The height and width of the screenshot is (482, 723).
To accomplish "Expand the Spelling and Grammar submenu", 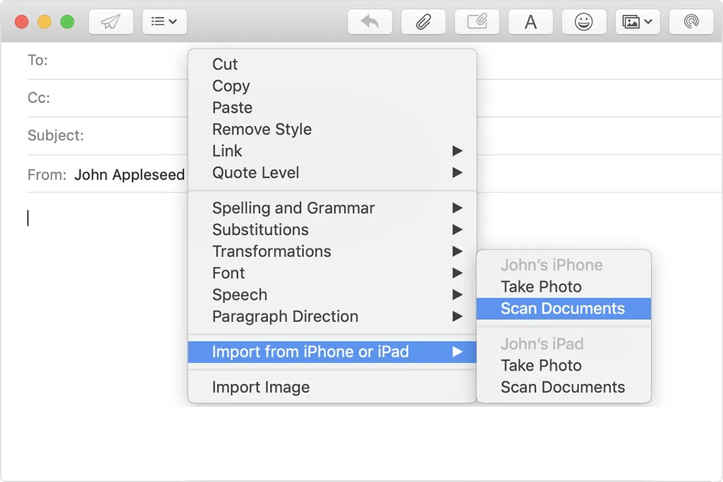I will pos(293,208).
